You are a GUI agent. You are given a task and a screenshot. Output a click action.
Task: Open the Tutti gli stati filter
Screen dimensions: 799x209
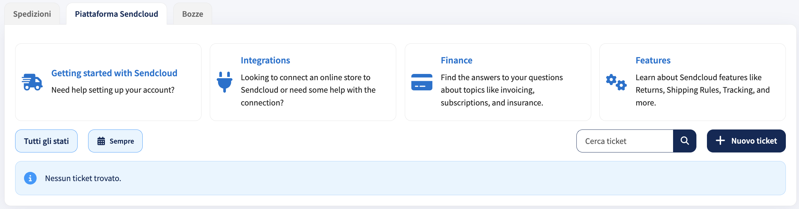(x=46, y=141)
